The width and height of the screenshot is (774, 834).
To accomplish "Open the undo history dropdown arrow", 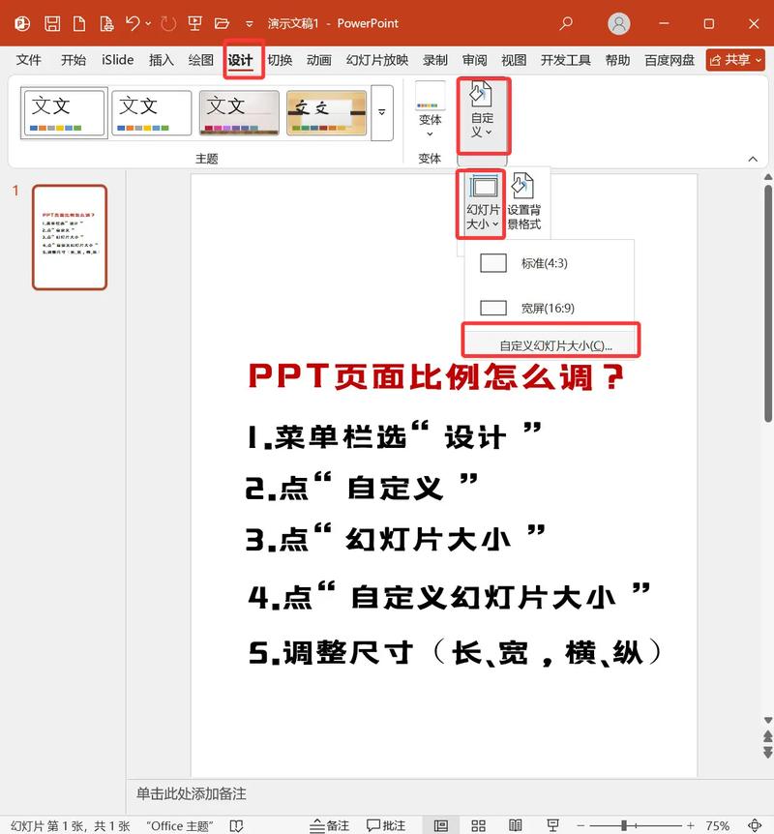I will (x=148, y=23).
